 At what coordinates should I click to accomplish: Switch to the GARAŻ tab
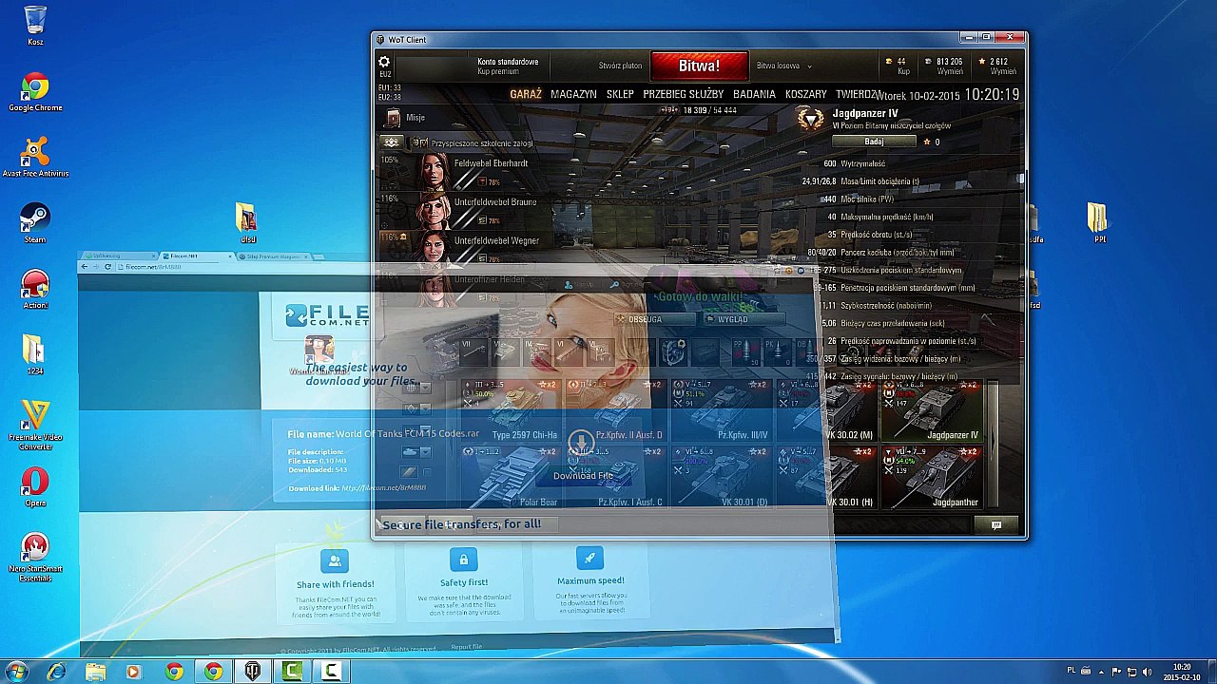526,95
